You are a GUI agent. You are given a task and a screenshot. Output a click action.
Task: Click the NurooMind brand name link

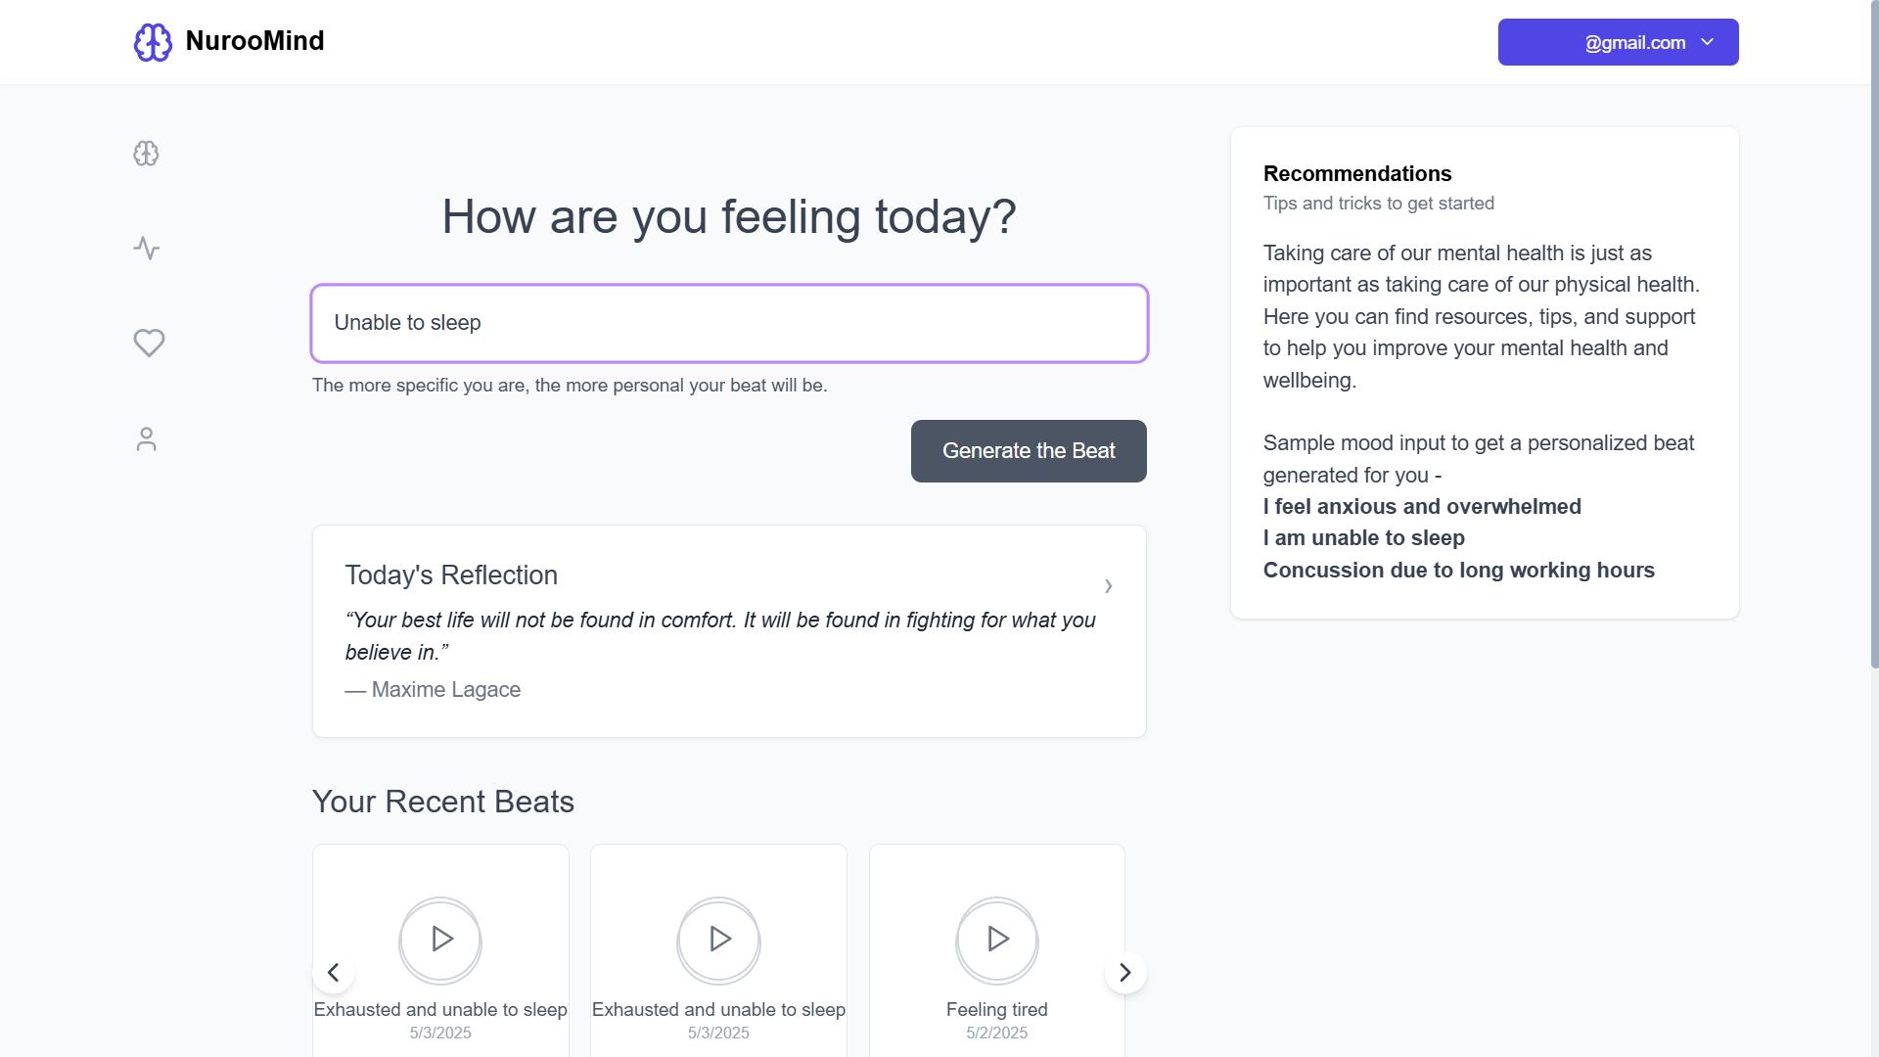(x=254, y=41)
